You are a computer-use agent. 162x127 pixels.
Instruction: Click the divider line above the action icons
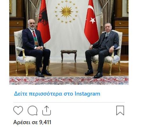point(69,102)
